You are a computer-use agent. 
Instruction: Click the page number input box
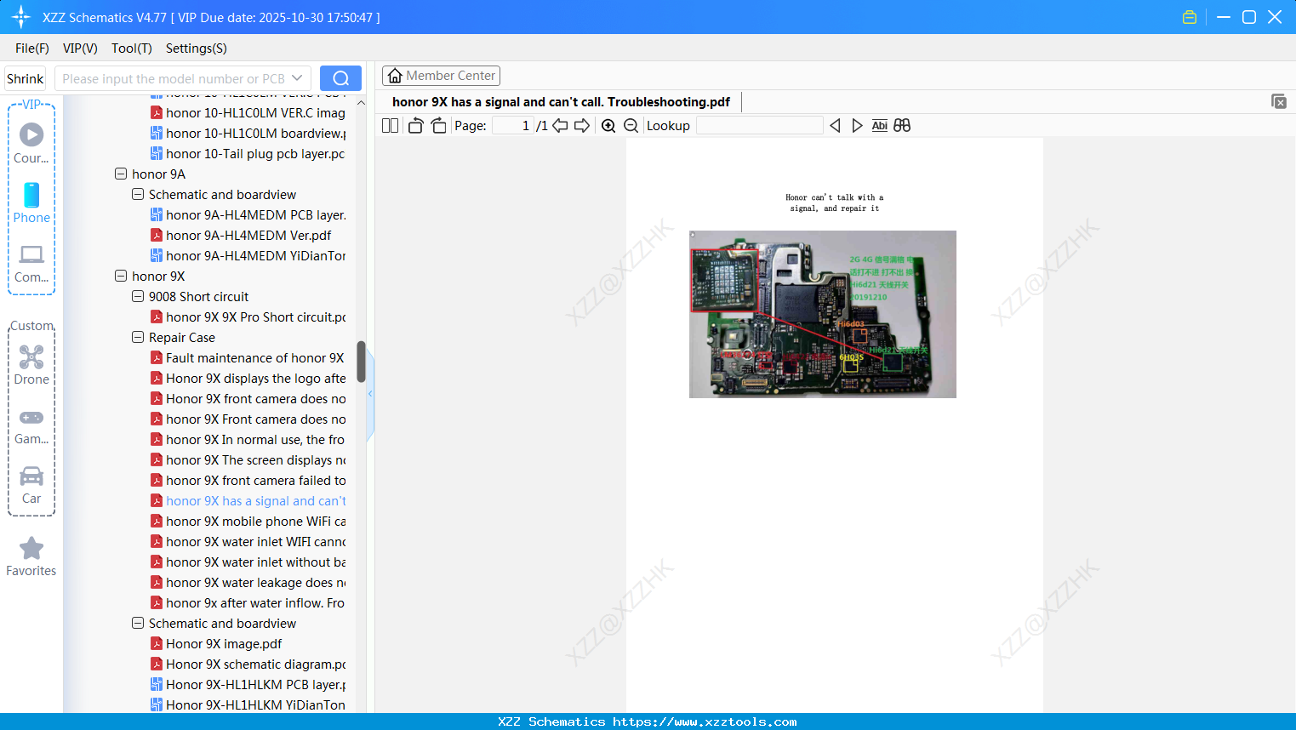click(x=512, y=126)
